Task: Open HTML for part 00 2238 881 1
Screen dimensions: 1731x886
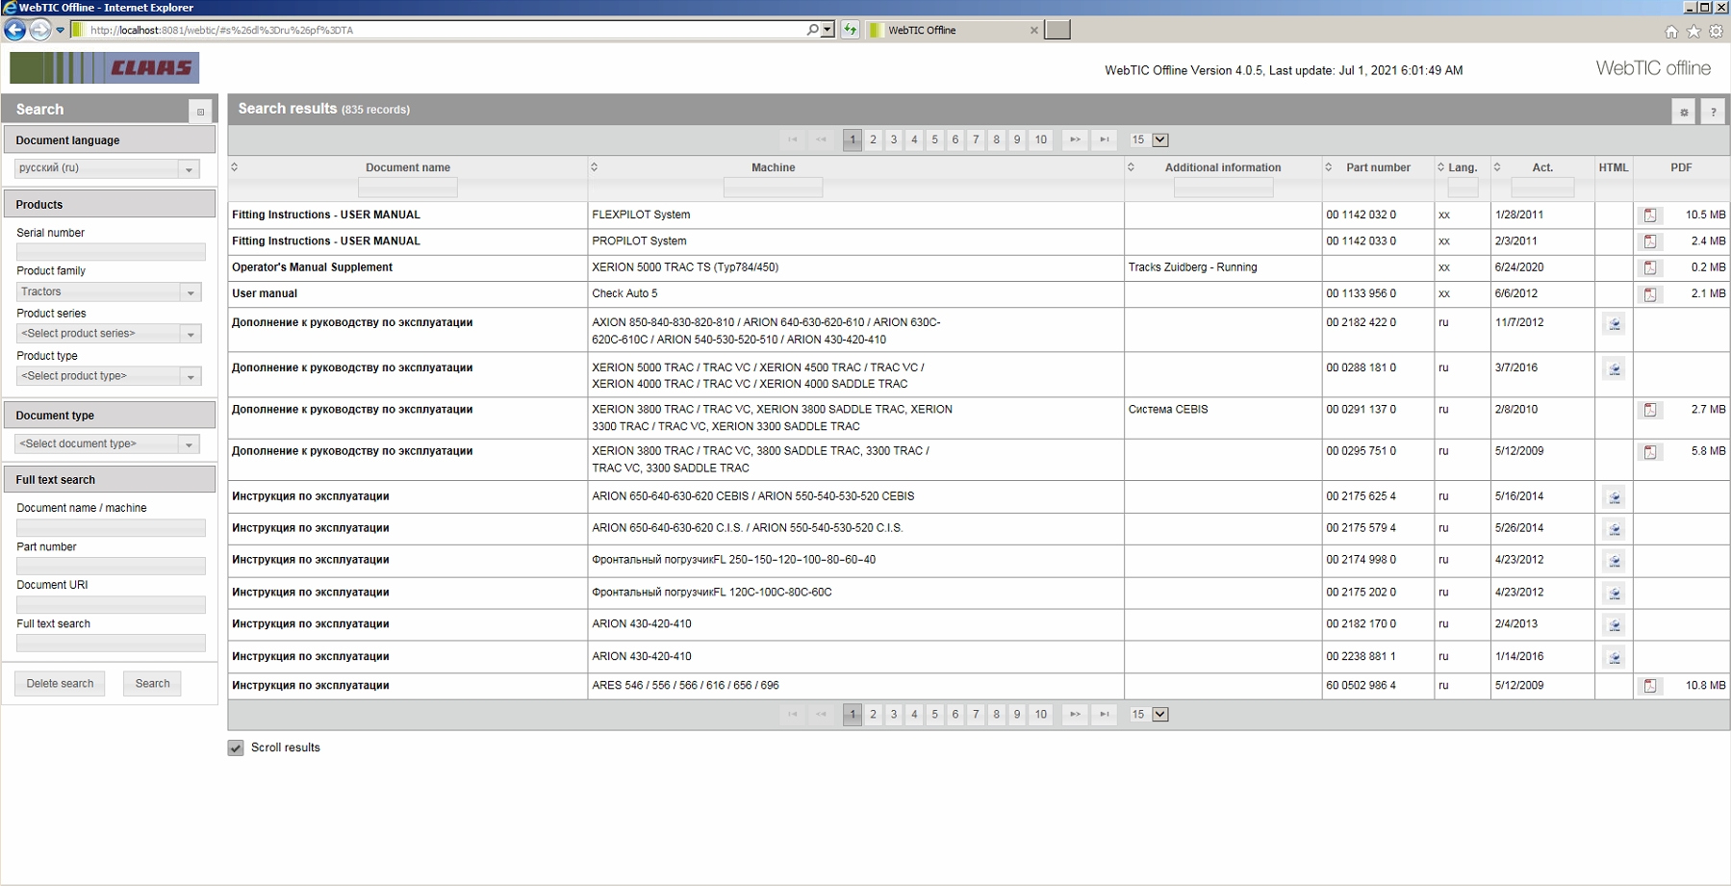Action: (1615, 658)
